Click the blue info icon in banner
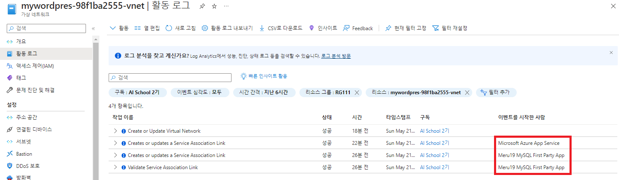Image resolution: width=619 pixels, height=180 pixels. click(x=117, y=56)
